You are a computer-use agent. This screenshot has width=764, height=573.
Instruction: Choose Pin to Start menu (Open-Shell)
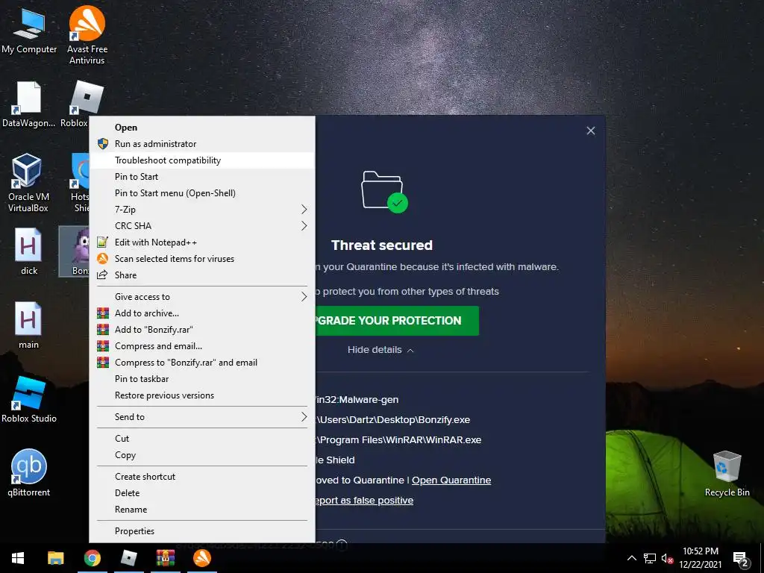(x=202, y=193)
